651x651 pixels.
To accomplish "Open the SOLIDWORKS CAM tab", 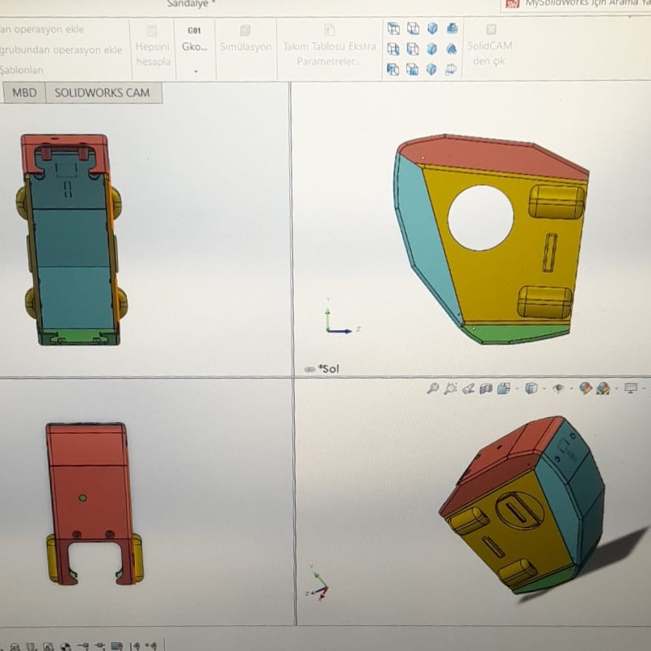I will coord(102,93).
